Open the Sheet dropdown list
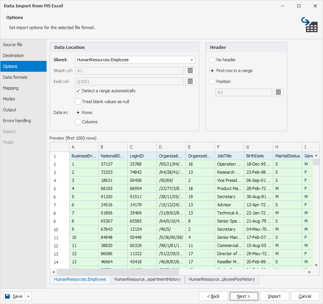 point(191,60)
